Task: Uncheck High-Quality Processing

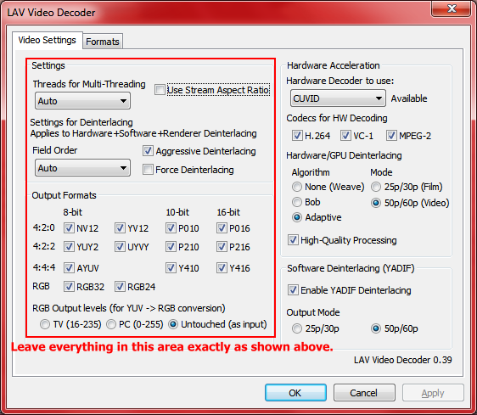Action: pos(293,240)
